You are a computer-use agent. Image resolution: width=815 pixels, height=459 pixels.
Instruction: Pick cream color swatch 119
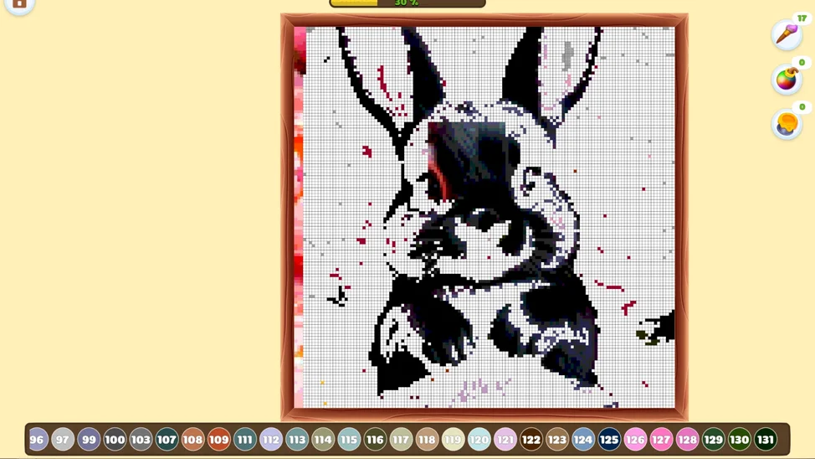pos(453,440)
